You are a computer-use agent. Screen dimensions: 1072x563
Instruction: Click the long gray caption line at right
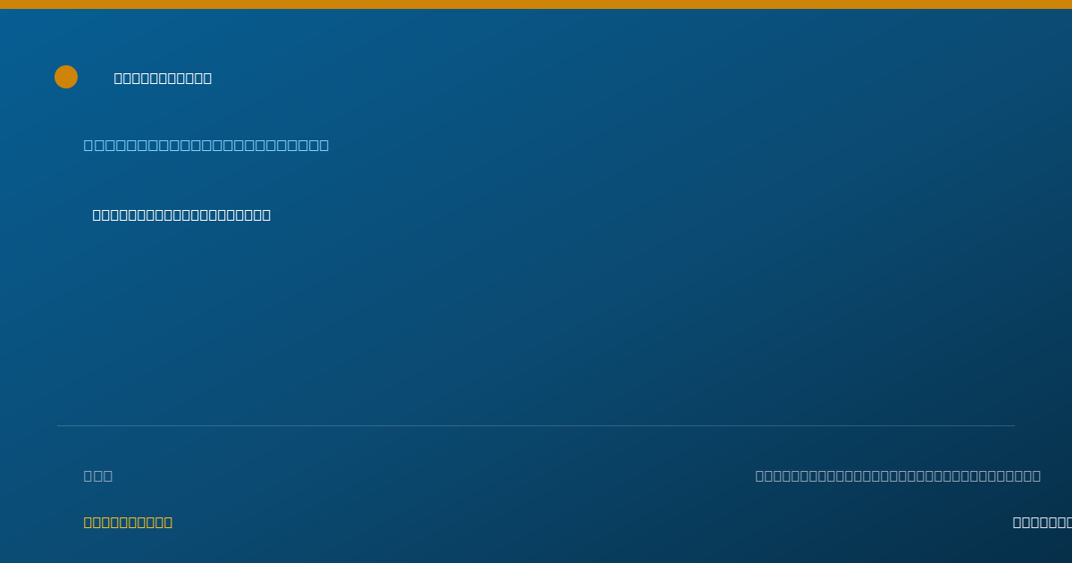click(x=898, y=475)
